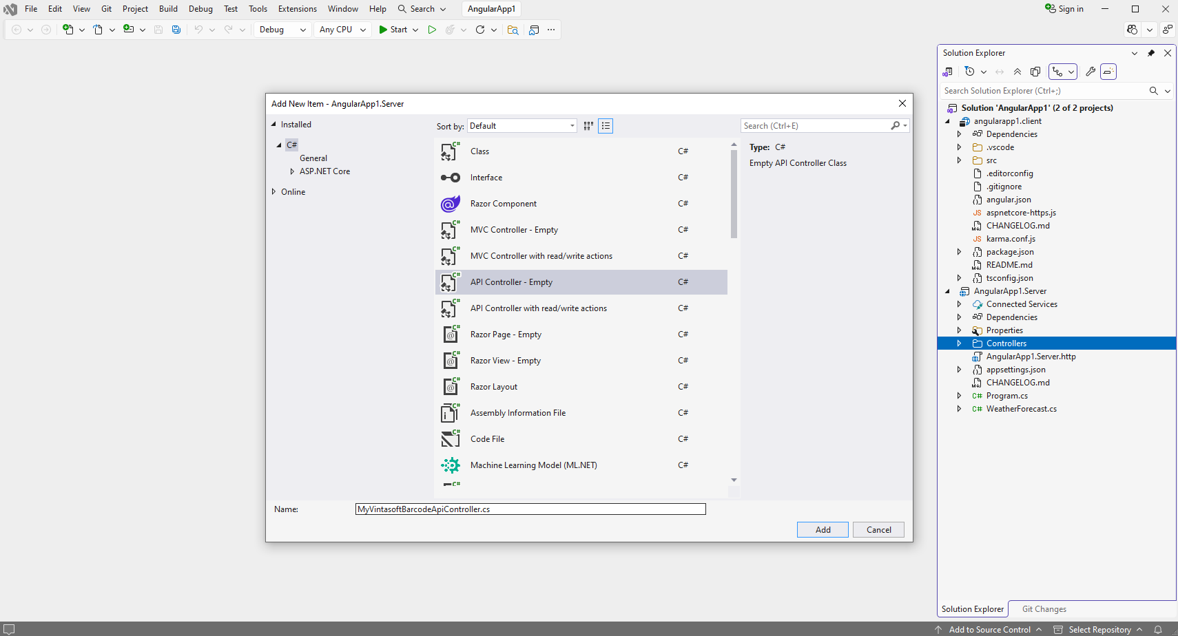Click Collapse All in Solution Explorer

click(1017, 72)
